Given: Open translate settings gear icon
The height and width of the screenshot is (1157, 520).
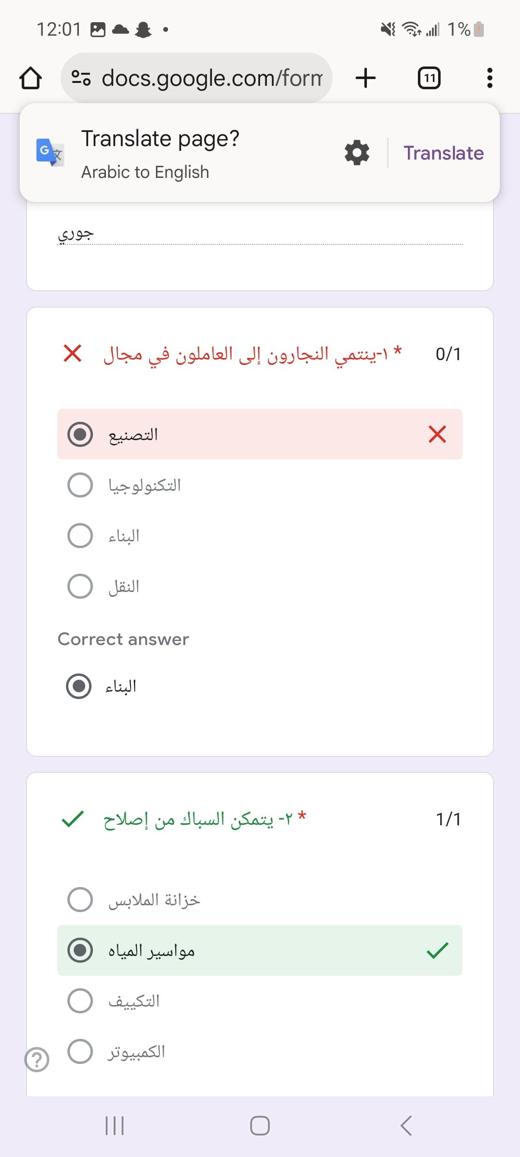Looking at the screenshot, I should click(357, 153).
